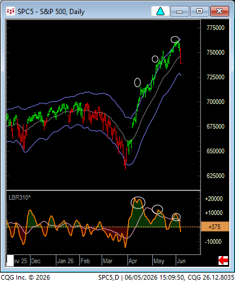Restore the SPC5 chart window
The width and height of the screenshot is (235, 282).
coord(199,11)
